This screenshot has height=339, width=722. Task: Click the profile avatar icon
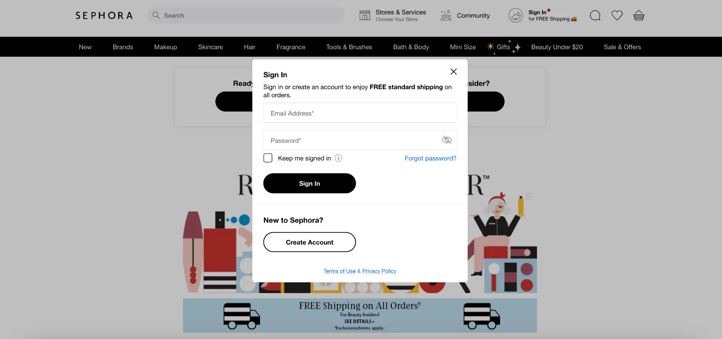click(516, 16)
